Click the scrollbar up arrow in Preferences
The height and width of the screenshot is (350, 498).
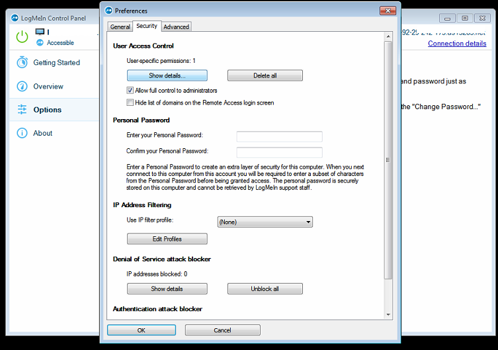coord(388,36)
